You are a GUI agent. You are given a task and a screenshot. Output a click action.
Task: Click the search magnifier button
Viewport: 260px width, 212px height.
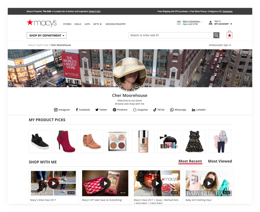[216, 35]
